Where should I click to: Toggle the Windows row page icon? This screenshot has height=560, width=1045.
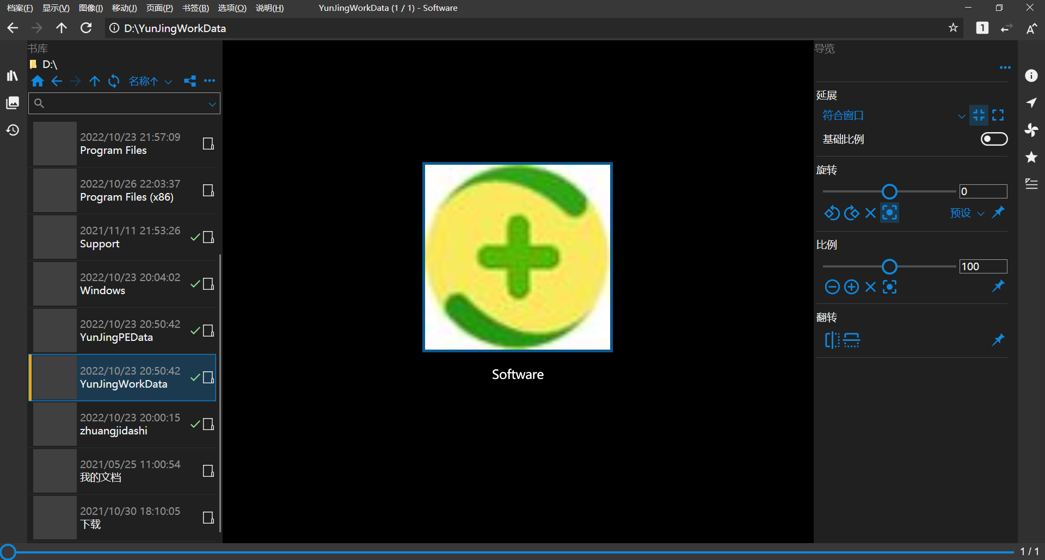pyautogui.click(x=208, y=284)
